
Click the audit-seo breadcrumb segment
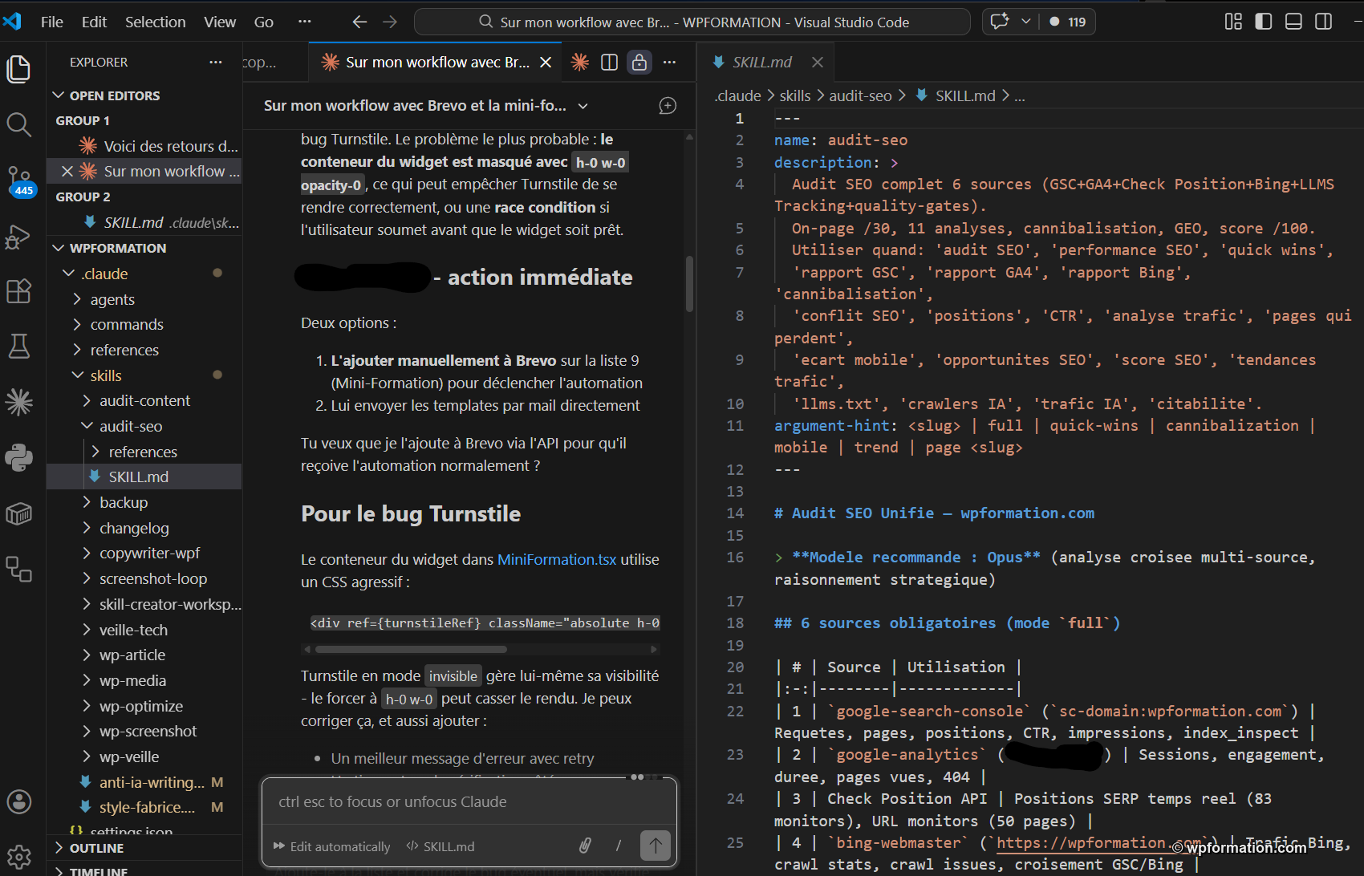tap(860, 95)
